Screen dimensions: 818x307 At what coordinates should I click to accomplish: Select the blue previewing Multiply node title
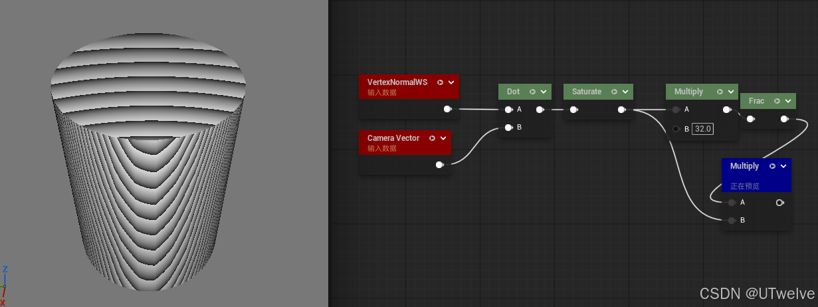coord(744,166)
